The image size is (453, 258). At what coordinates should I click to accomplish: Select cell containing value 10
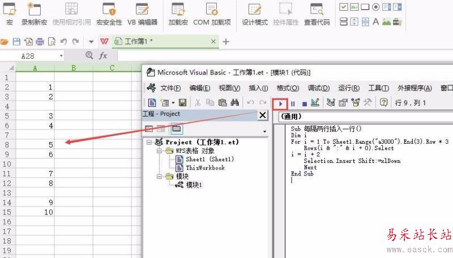(35, 212)
